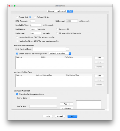Screen dimensions: 120x131
Task: Check the Enforce EUI-64 checkbox
Action: [35, 17]
